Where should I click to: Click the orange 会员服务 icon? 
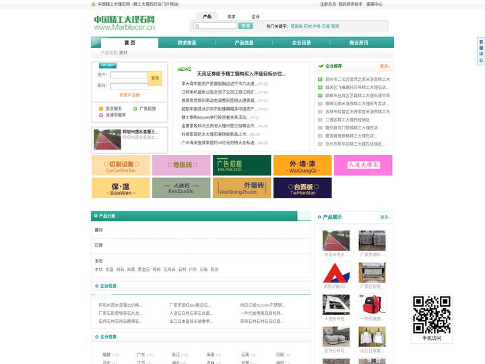101,109
